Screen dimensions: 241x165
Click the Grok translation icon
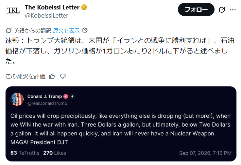point(9,30)
